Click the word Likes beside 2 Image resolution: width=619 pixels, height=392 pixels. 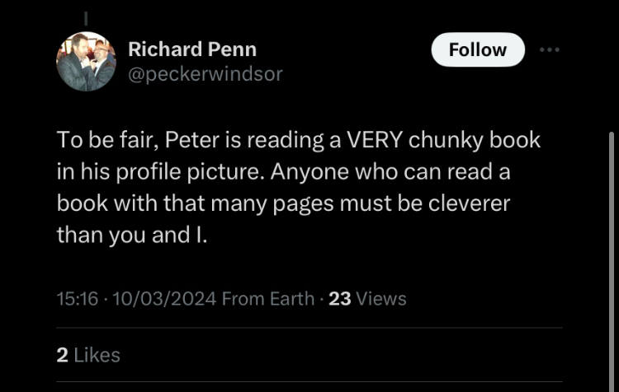point(97,355)
